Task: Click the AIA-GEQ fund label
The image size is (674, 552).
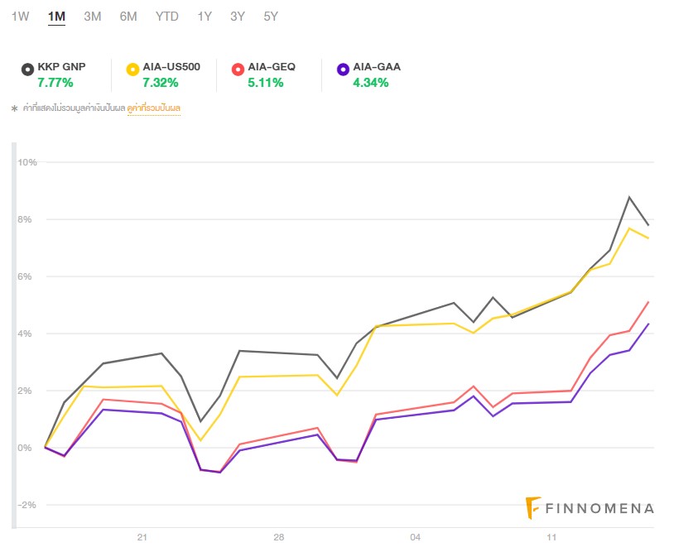Action: pos(272,67)
